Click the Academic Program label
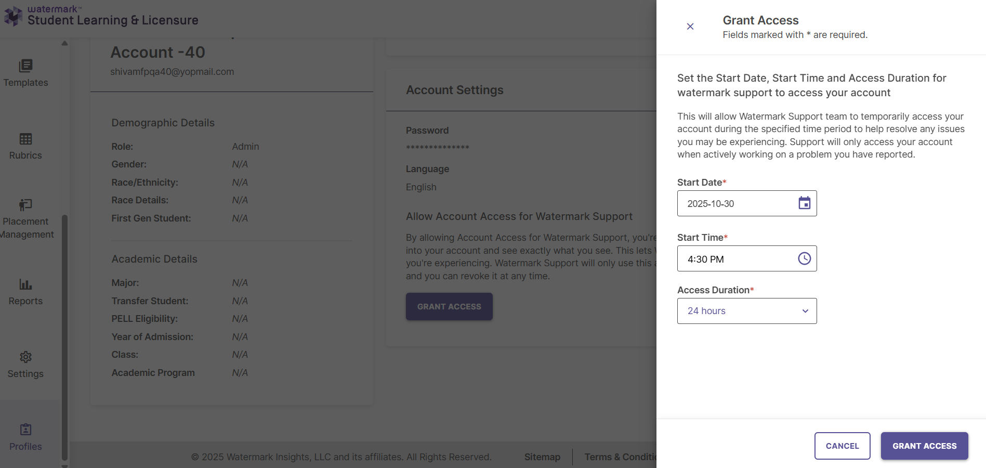 [x=153, y=373]
